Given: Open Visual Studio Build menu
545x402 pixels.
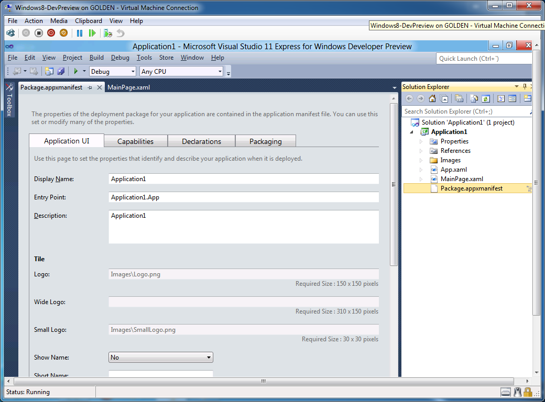Looking at the screenshot, I should [x=96, y=58].
